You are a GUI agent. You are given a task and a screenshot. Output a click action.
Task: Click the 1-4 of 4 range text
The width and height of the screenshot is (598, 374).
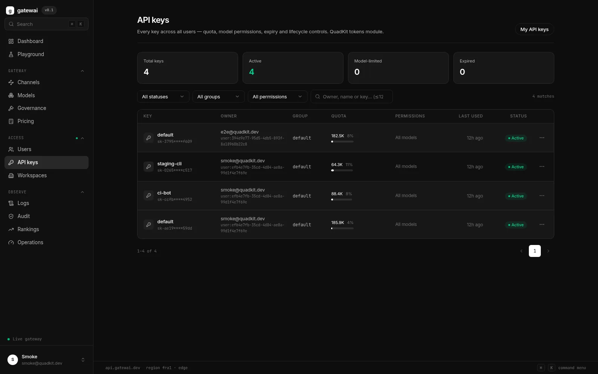click(147, 251)
